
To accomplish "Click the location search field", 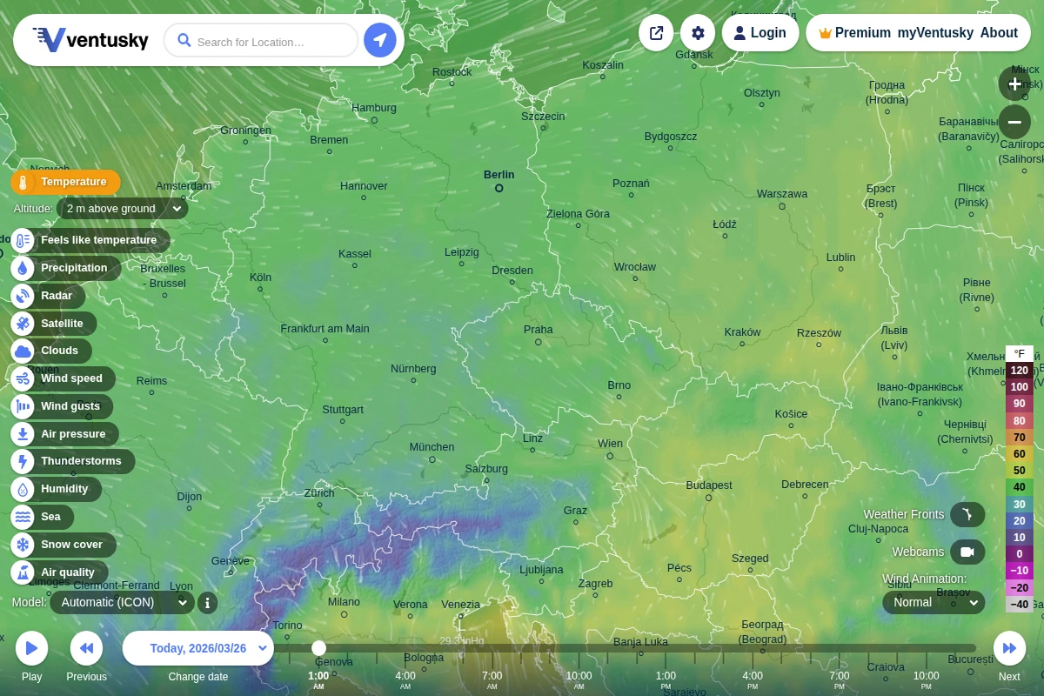I will point(261,40).
